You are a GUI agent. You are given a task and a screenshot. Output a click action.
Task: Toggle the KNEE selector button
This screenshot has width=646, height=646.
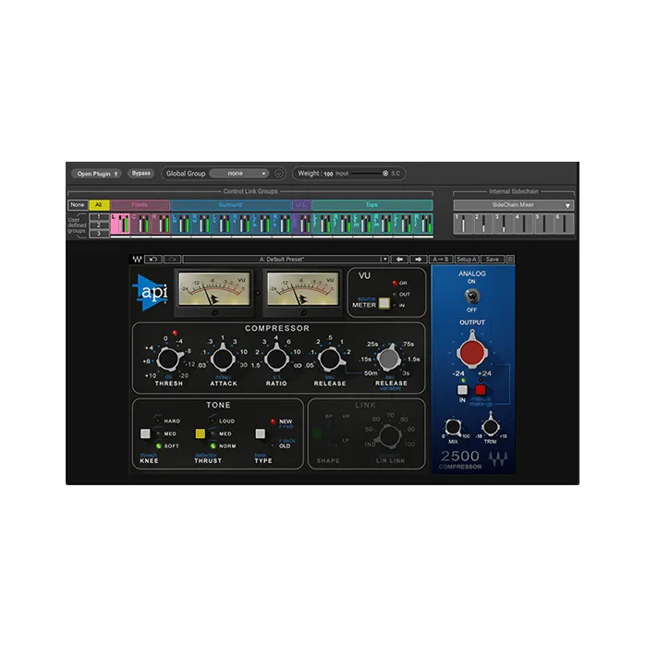point(145,433)
